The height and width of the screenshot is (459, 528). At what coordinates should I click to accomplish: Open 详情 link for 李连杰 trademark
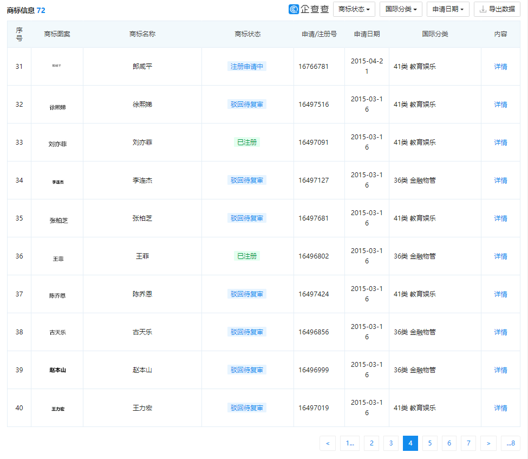point(500,180)
